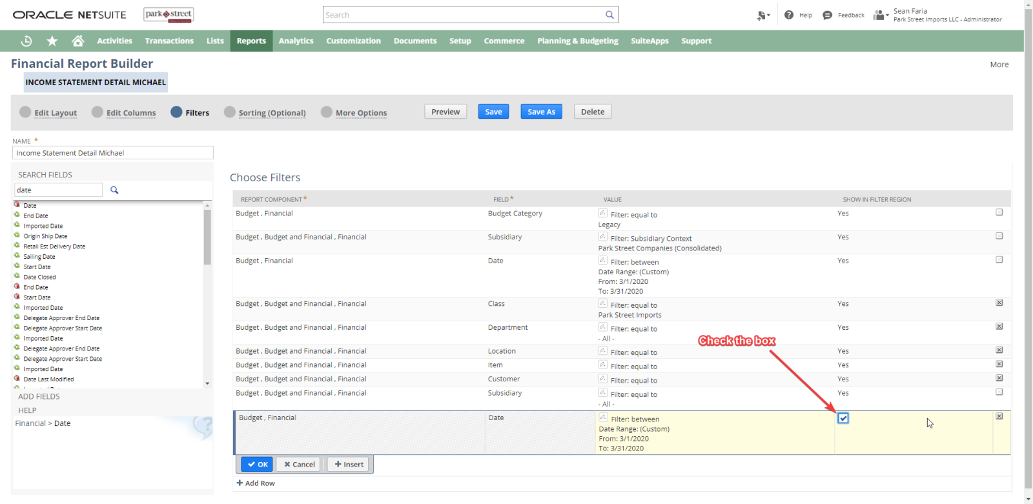Open the Transactions menu

click(x=169, y=41)
